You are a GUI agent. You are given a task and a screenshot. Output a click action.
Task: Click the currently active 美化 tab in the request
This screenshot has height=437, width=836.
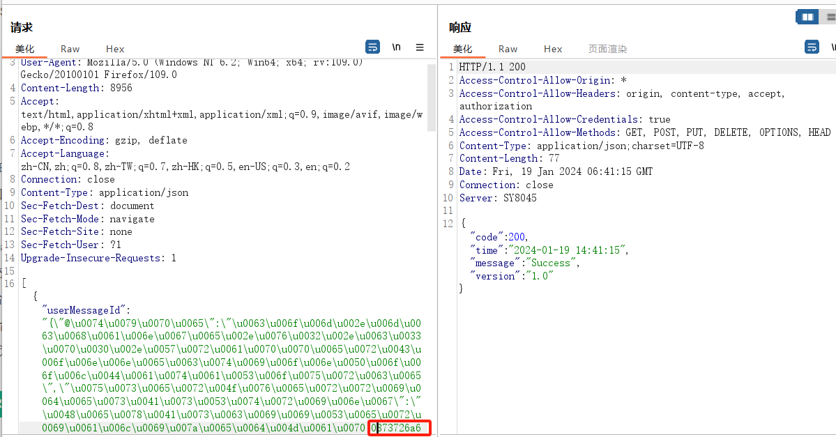tap(25, 49)
